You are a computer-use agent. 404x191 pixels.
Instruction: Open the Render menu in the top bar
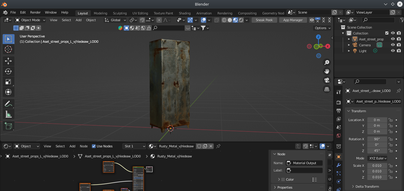point(35,12)
